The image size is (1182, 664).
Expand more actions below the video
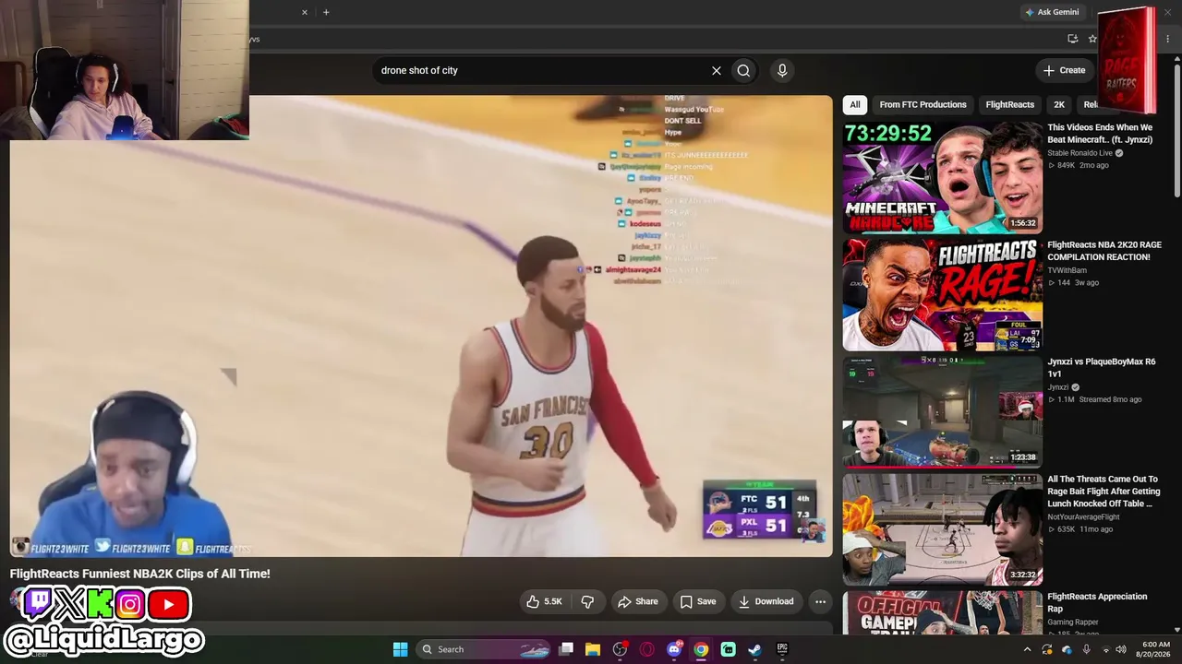tap(820, 601)
